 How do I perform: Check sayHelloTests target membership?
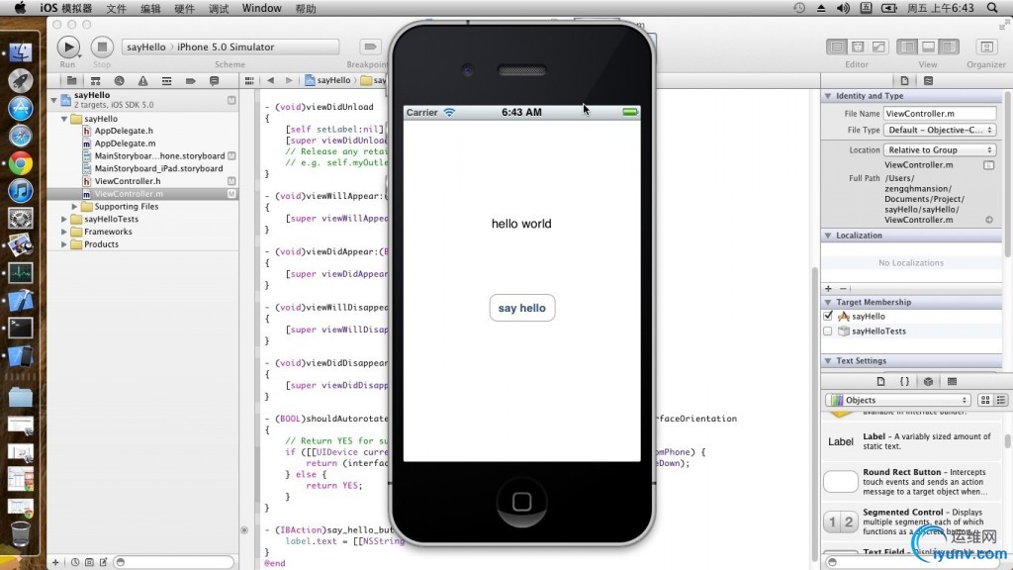coord(828,331)
